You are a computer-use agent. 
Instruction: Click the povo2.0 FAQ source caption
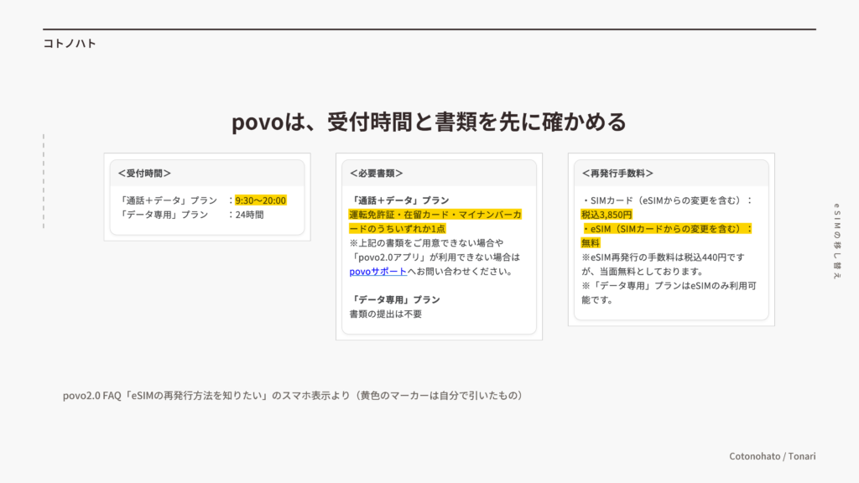294,396
